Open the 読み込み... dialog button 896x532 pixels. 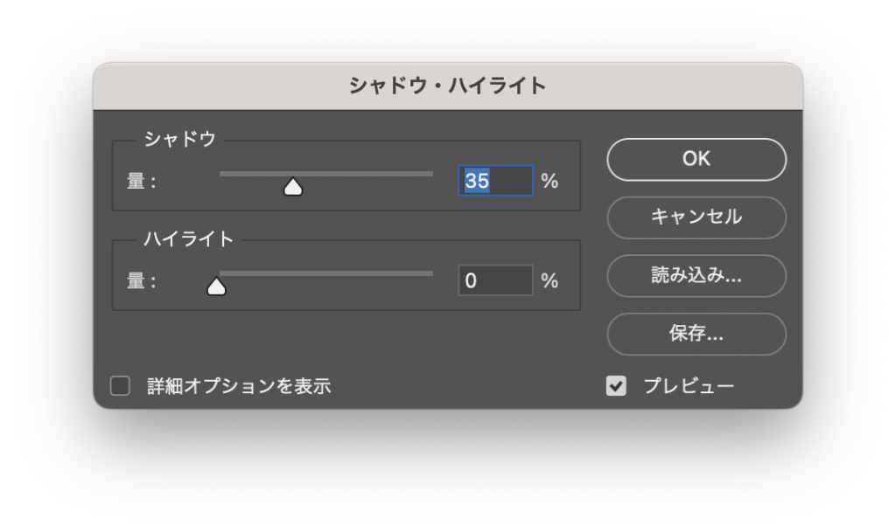click(x=696, y=275)
